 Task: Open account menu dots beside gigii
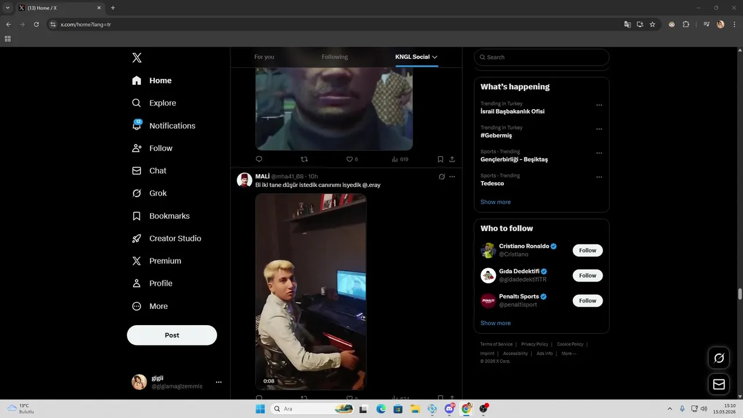[219, 382]
